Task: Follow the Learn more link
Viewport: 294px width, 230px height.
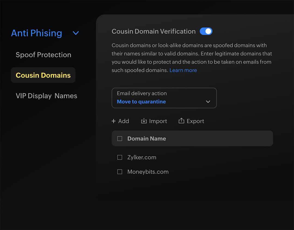Action: (183, 70)
